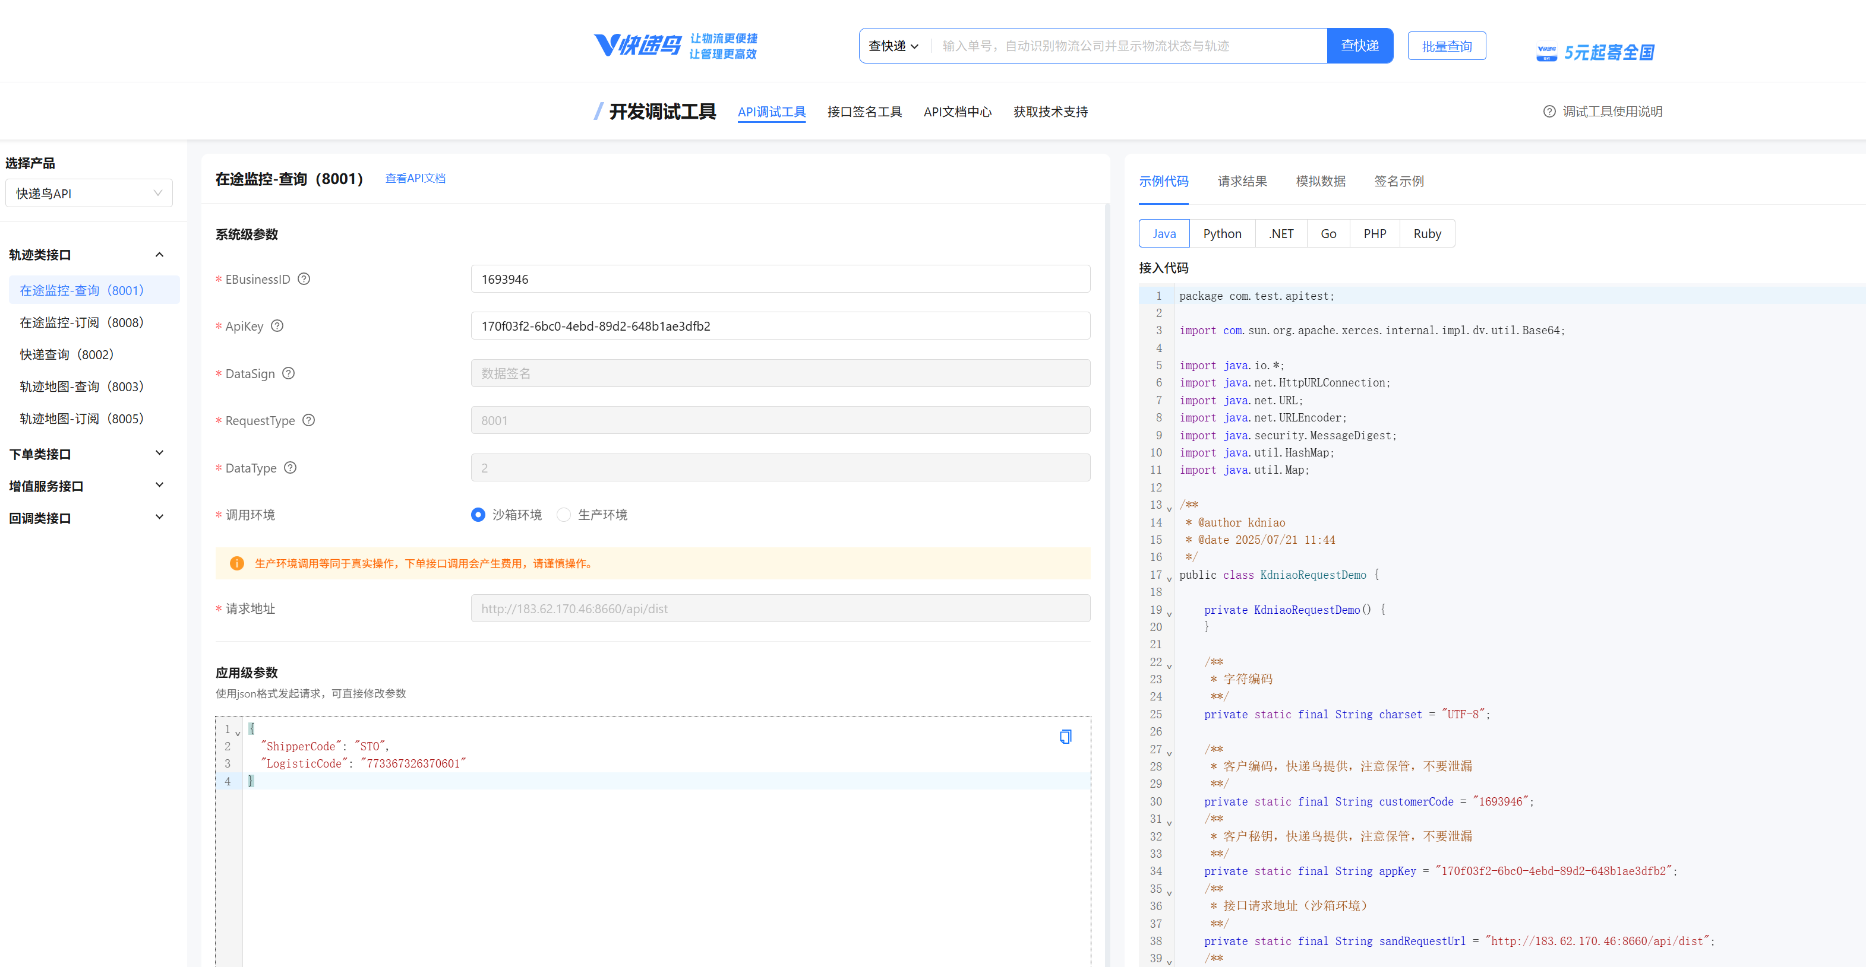The height and width of the screenshot is (967, 1866).
Task: Click the 批量查询 button
Action: click(x=1447, y=46)
